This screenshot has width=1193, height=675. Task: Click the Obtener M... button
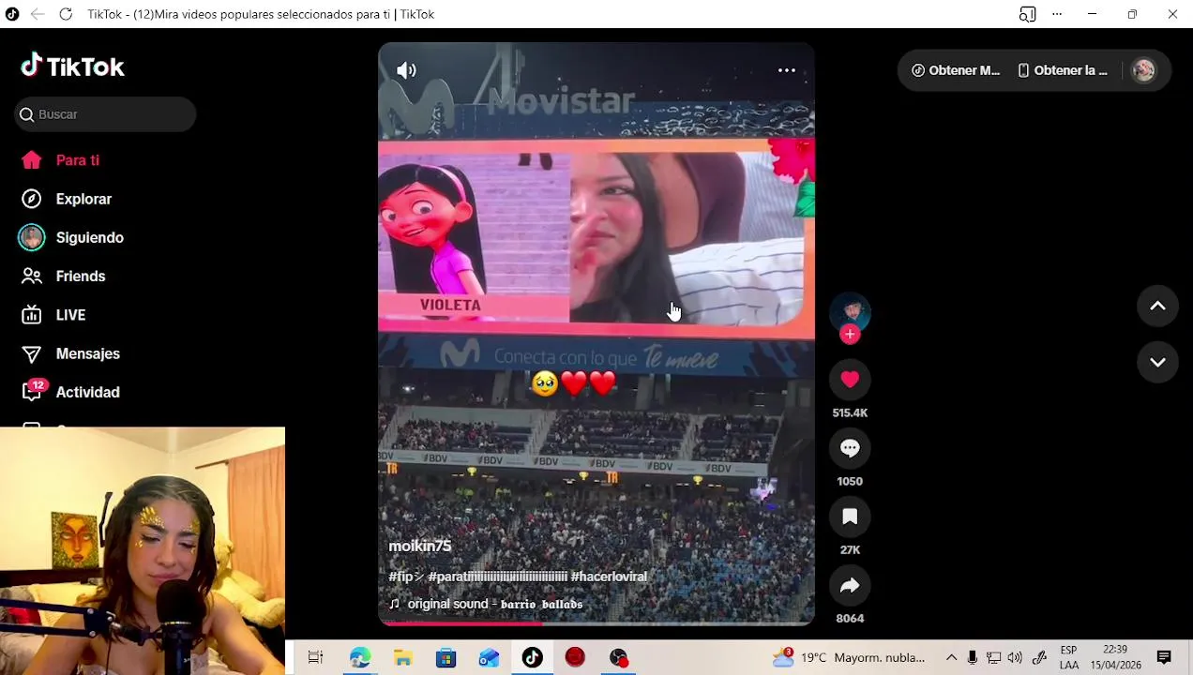956,70
